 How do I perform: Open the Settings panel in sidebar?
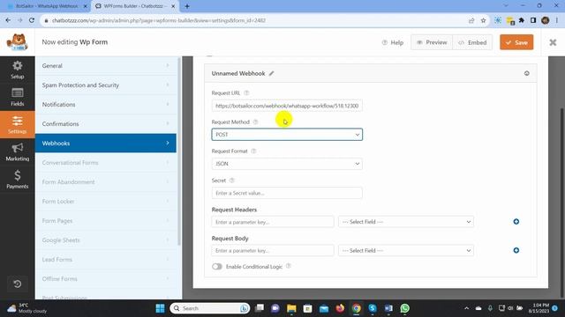(x=18, y=124)
